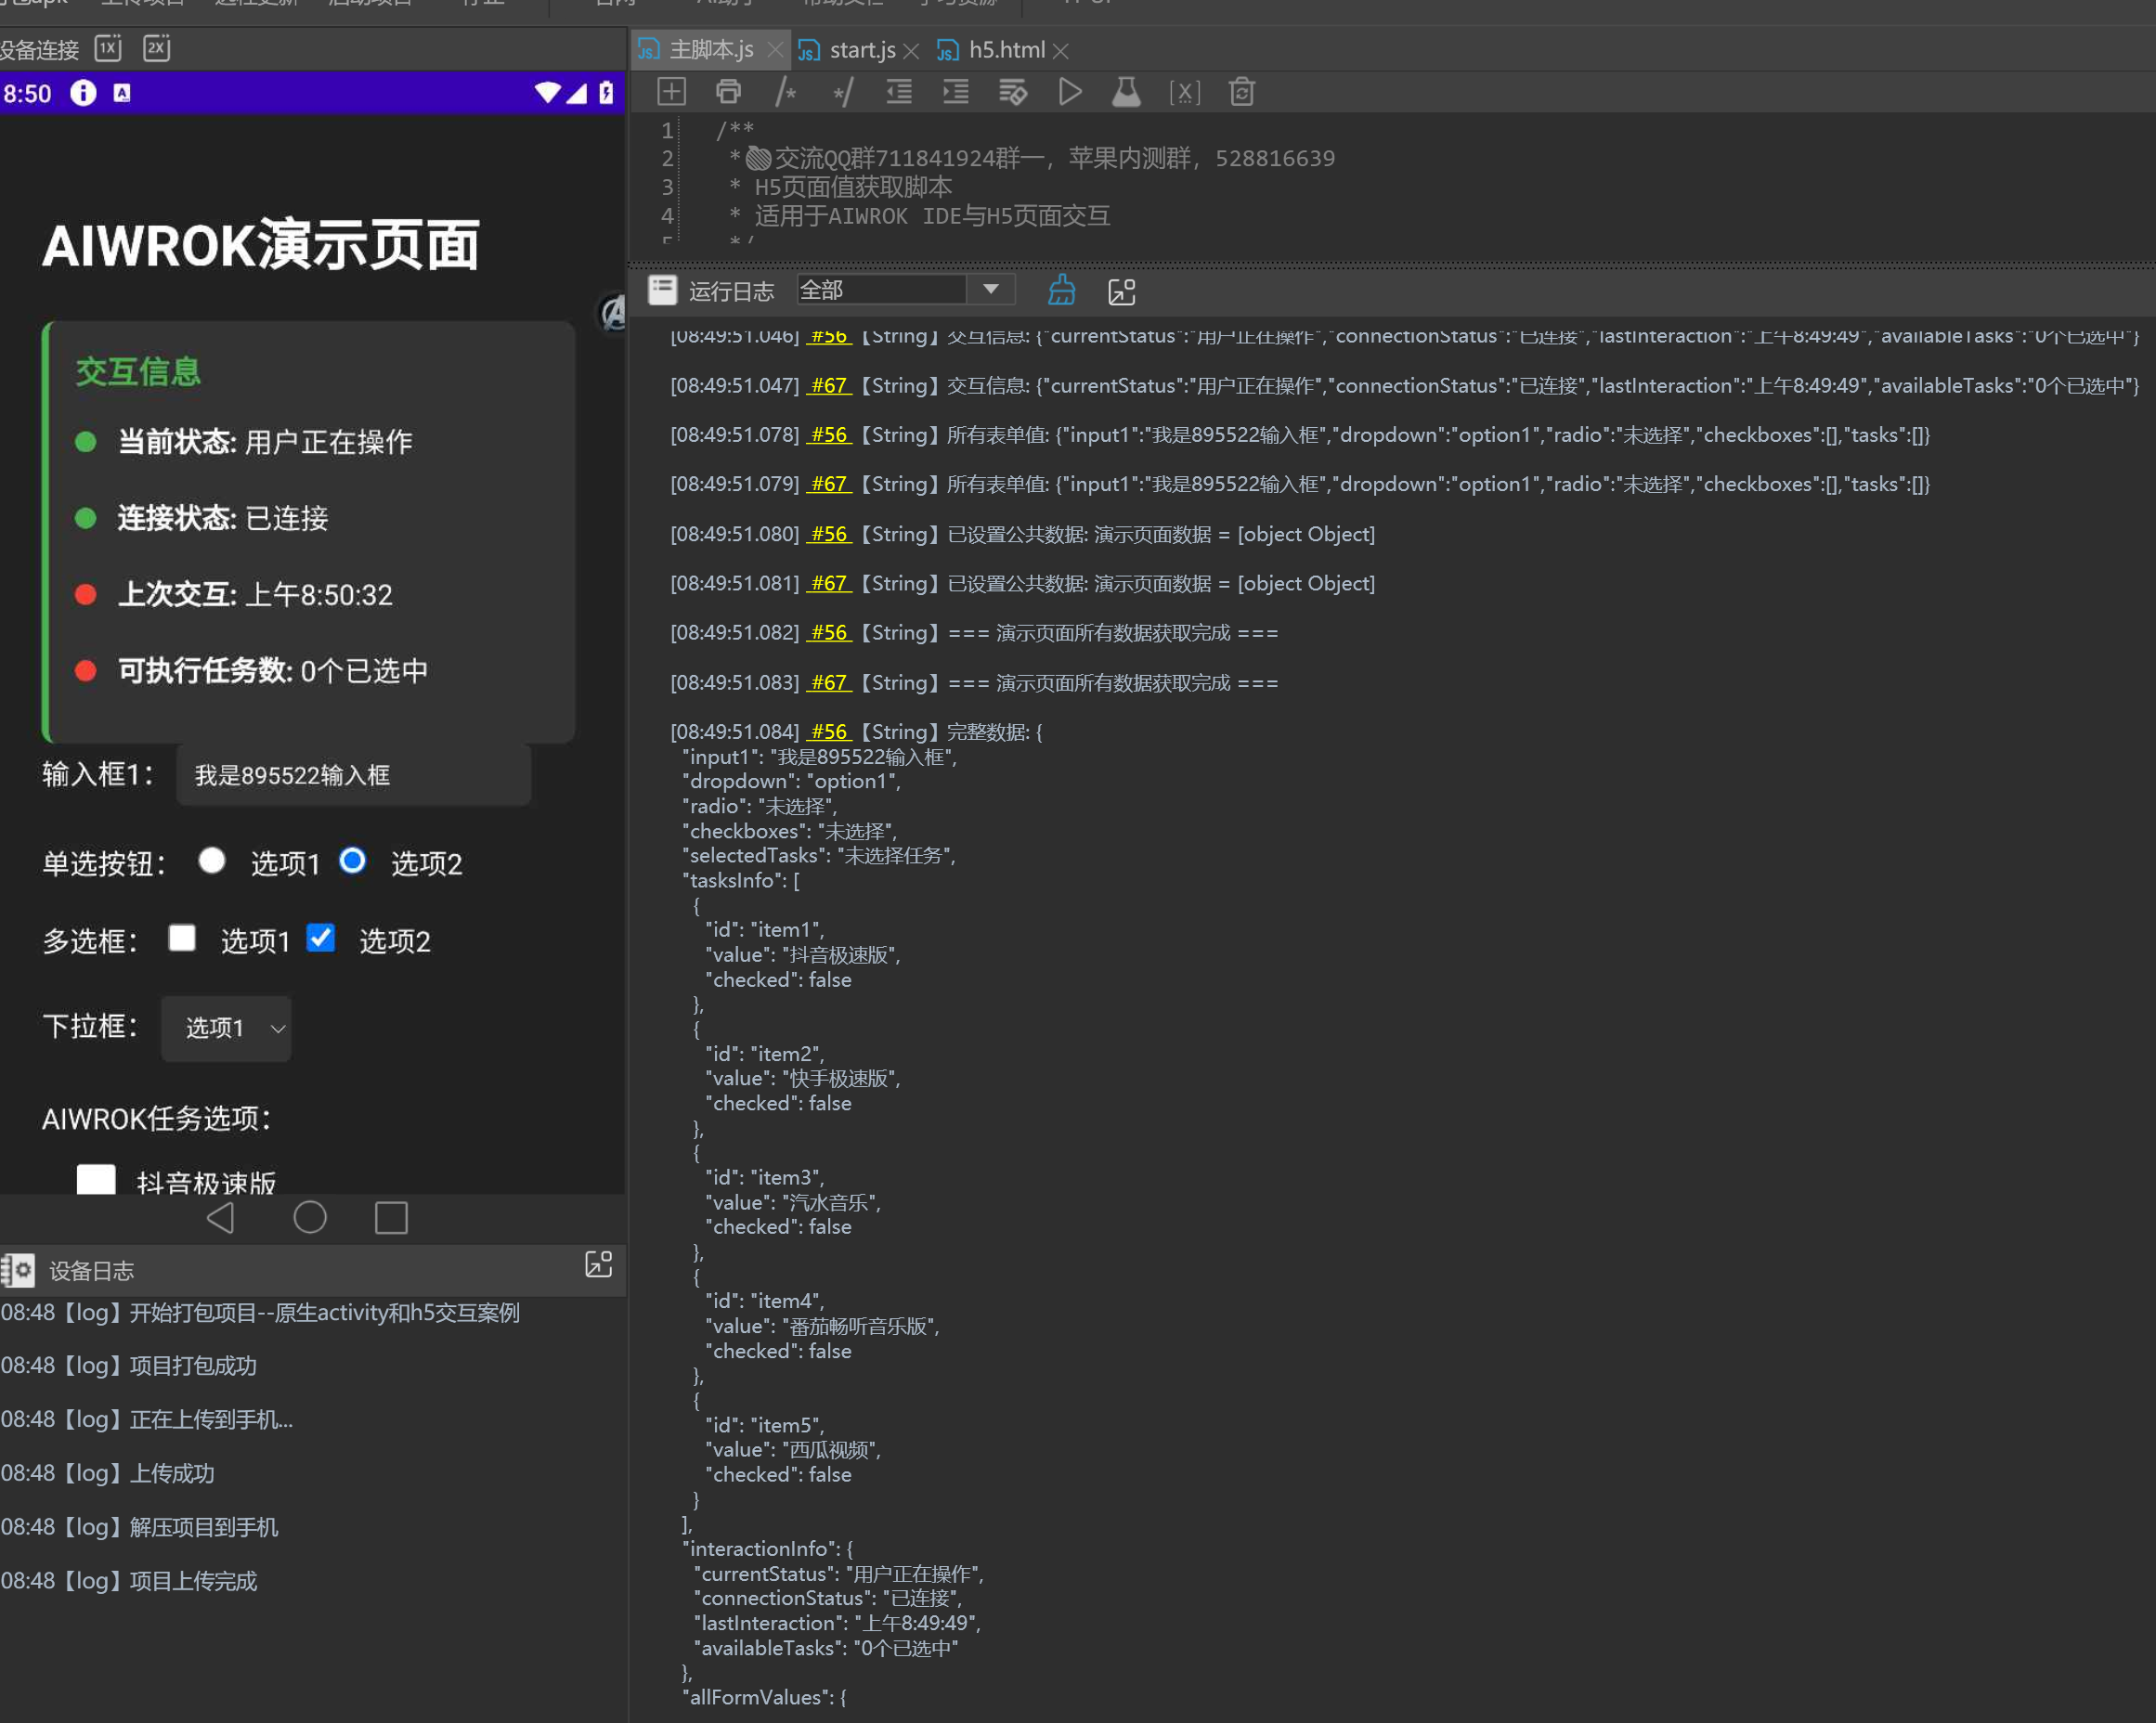Image resolution: width=2156 pixels, height=1723 pixels.
Task: Click the run script play icon
Action: (x=1069, y=92)
